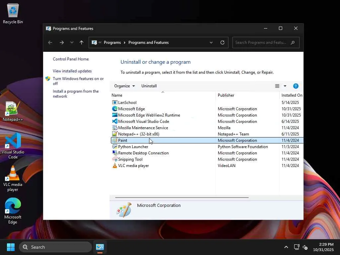
Task: Open the view options dropdown arrow
Action: [x=285, y=86]
